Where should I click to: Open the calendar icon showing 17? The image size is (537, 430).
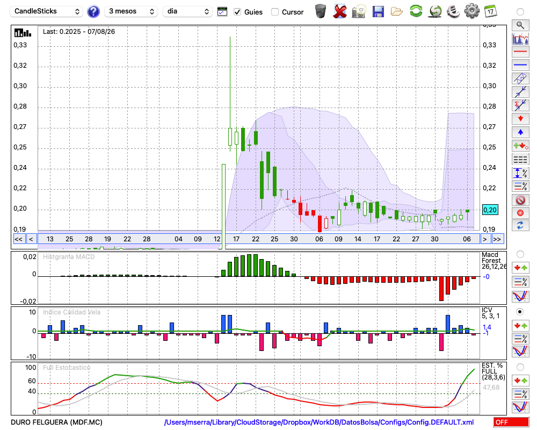490,11
